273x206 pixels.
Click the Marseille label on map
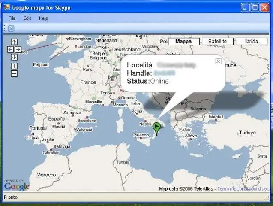(x=94, y=102)
